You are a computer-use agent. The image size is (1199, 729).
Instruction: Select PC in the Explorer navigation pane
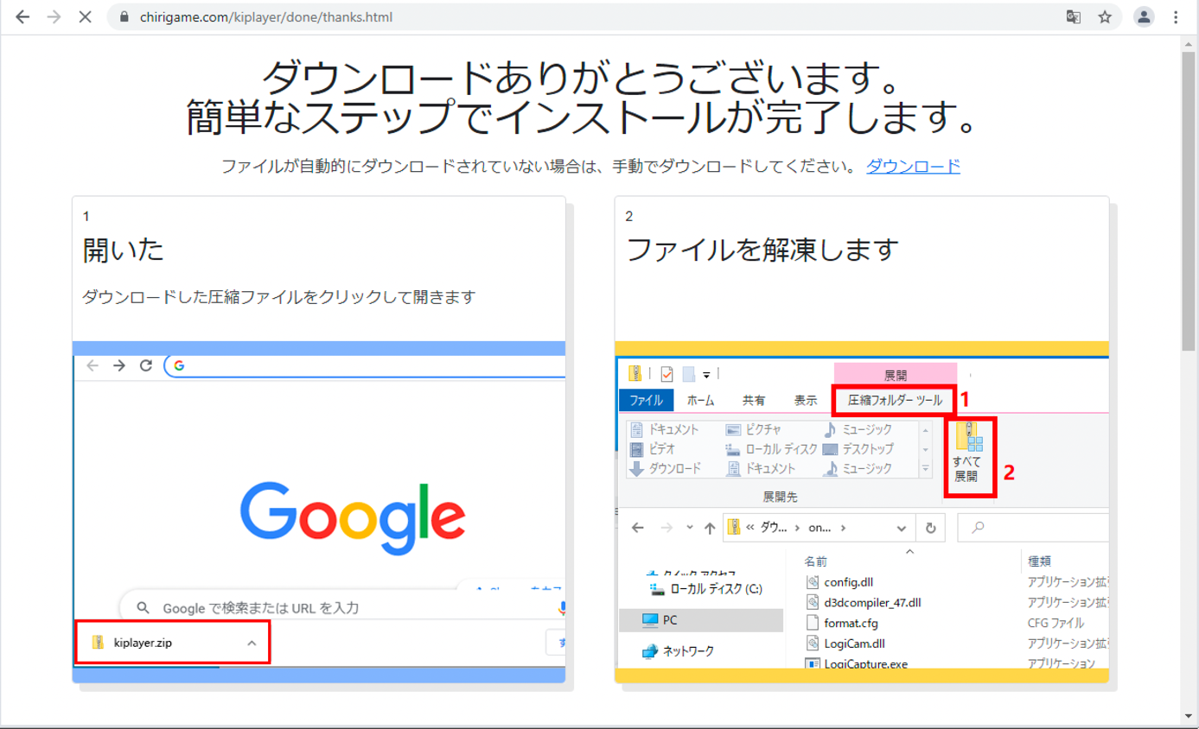670,620
